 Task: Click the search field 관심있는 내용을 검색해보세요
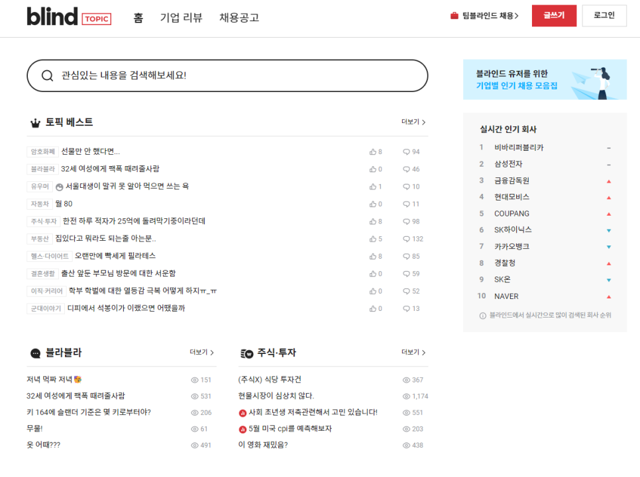click(227, 76)
